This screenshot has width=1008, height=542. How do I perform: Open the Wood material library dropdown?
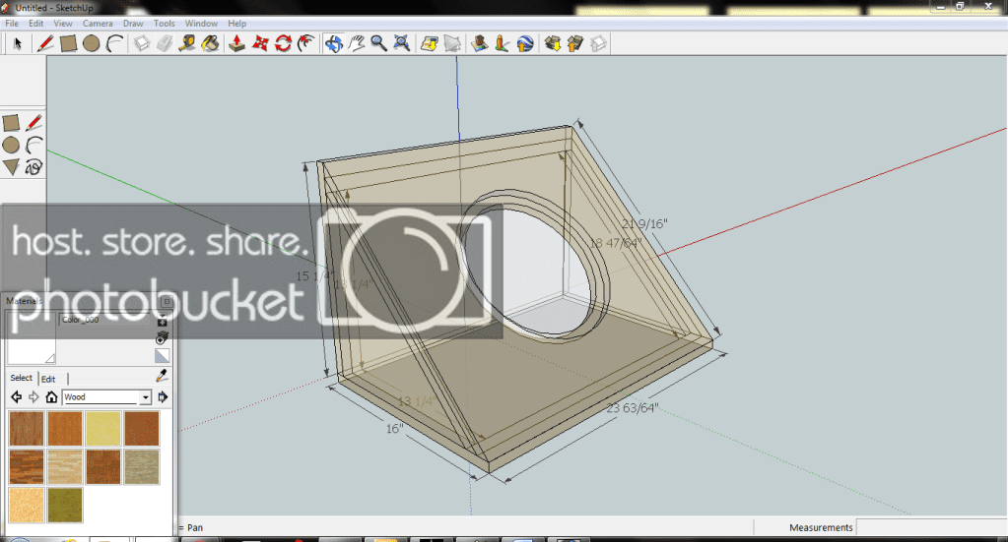(106, 397)
